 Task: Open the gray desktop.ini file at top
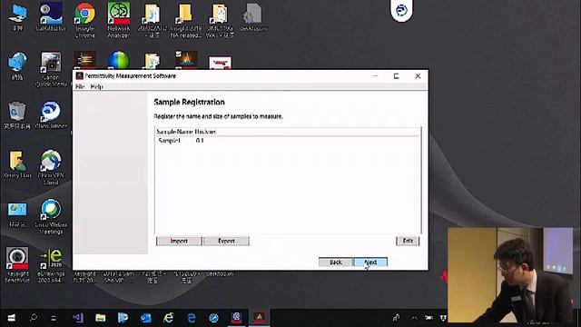coord(253,17)
